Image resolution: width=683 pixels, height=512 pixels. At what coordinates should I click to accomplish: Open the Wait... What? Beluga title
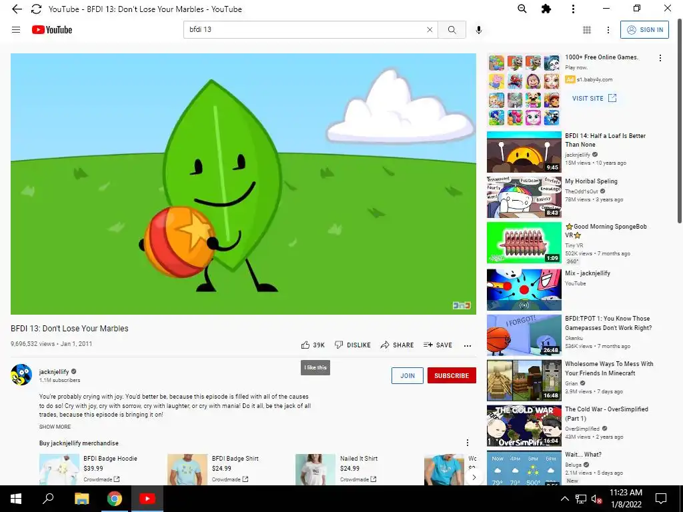tap(583, 454)
